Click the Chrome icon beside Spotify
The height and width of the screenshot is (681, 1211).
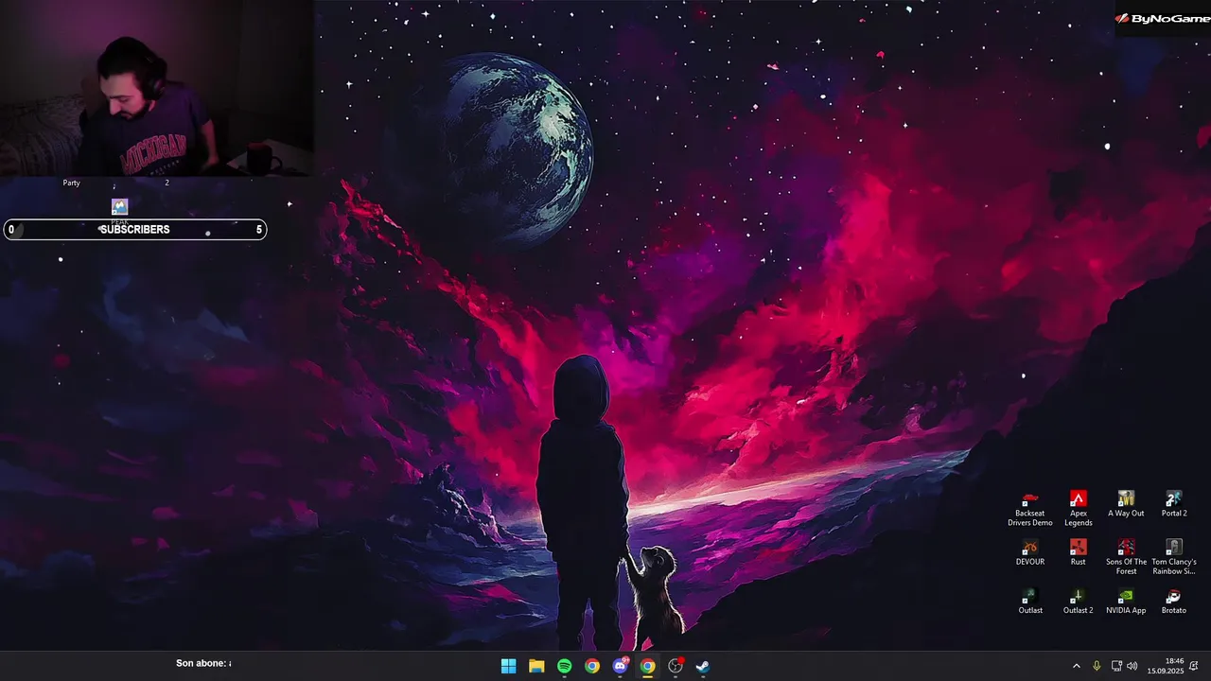591,666
